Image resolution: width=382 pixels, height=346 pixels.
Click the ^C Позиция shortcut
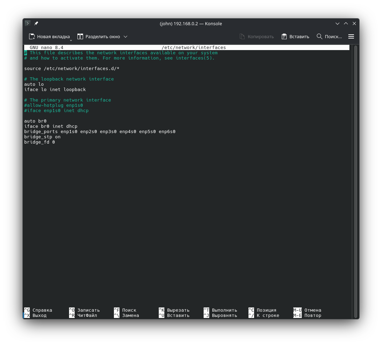262,310
